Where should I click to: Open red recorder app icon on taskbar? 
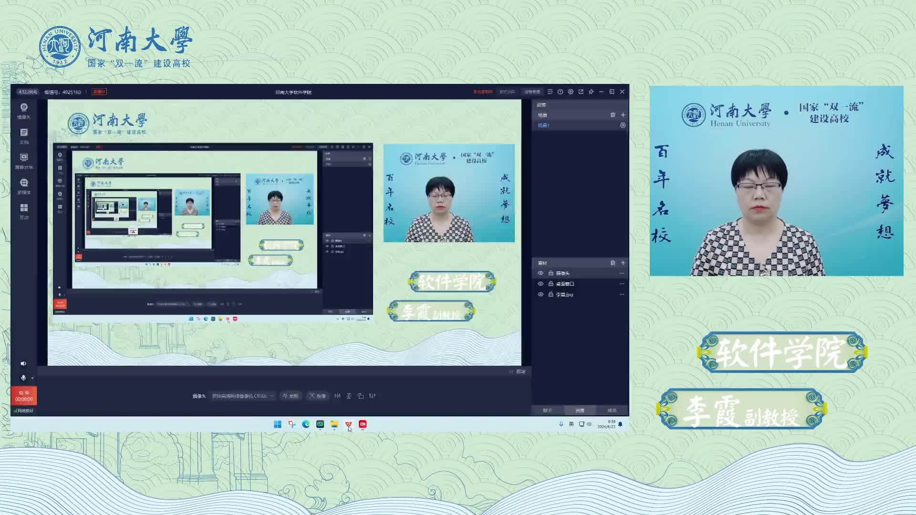click(363, 424)
